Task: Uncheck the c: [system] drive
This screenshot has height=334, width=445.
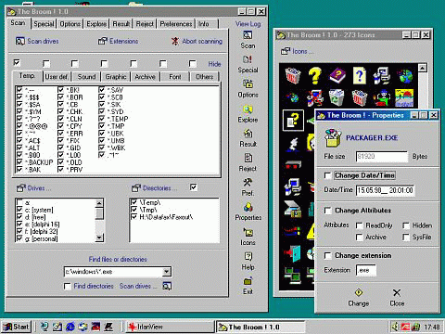Action: (19, 210)
